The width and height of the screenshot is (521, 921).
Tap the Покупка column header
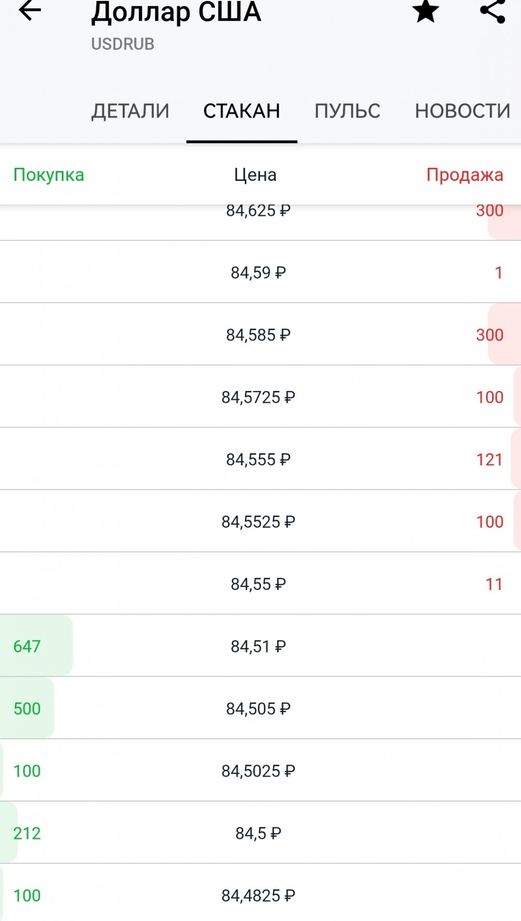tap(49, 175)
